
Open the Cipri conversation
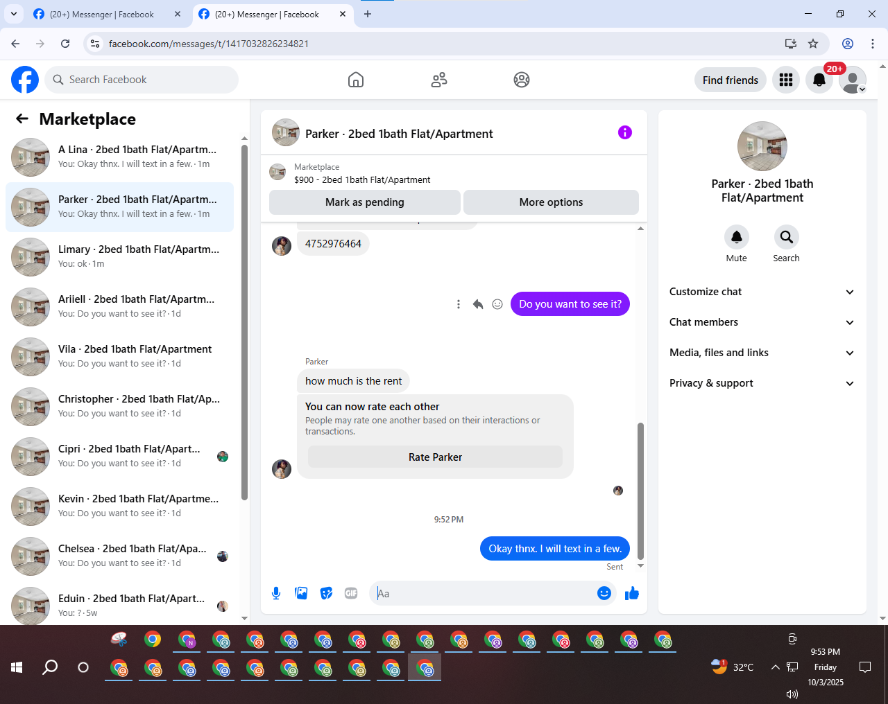pyautogui.click(x=119, y=457)
